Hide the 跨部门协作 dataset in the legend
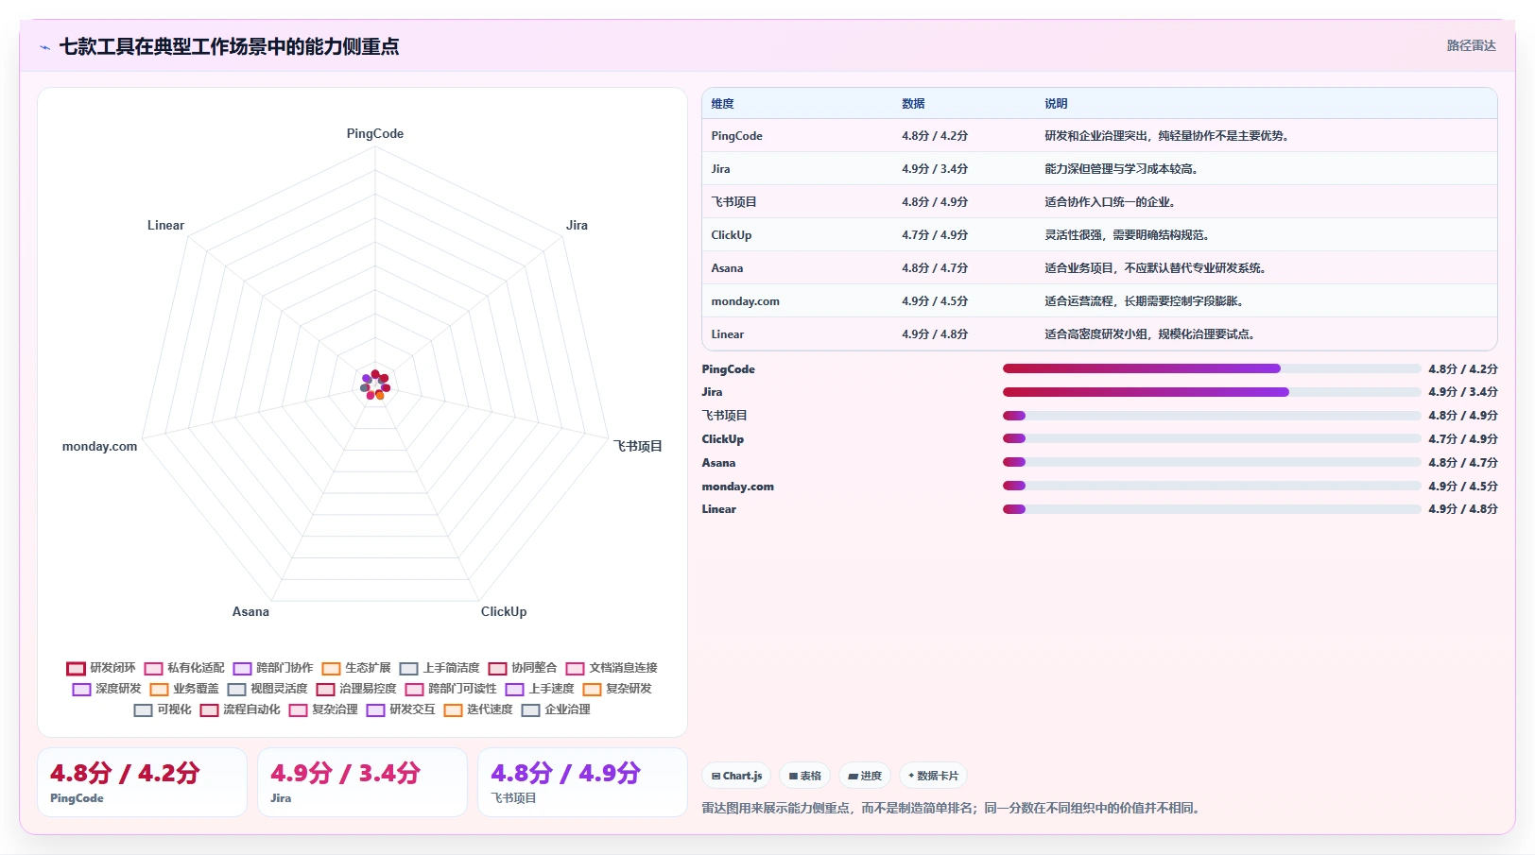This screenshot has height=855, width=1535. coord(273,668)
